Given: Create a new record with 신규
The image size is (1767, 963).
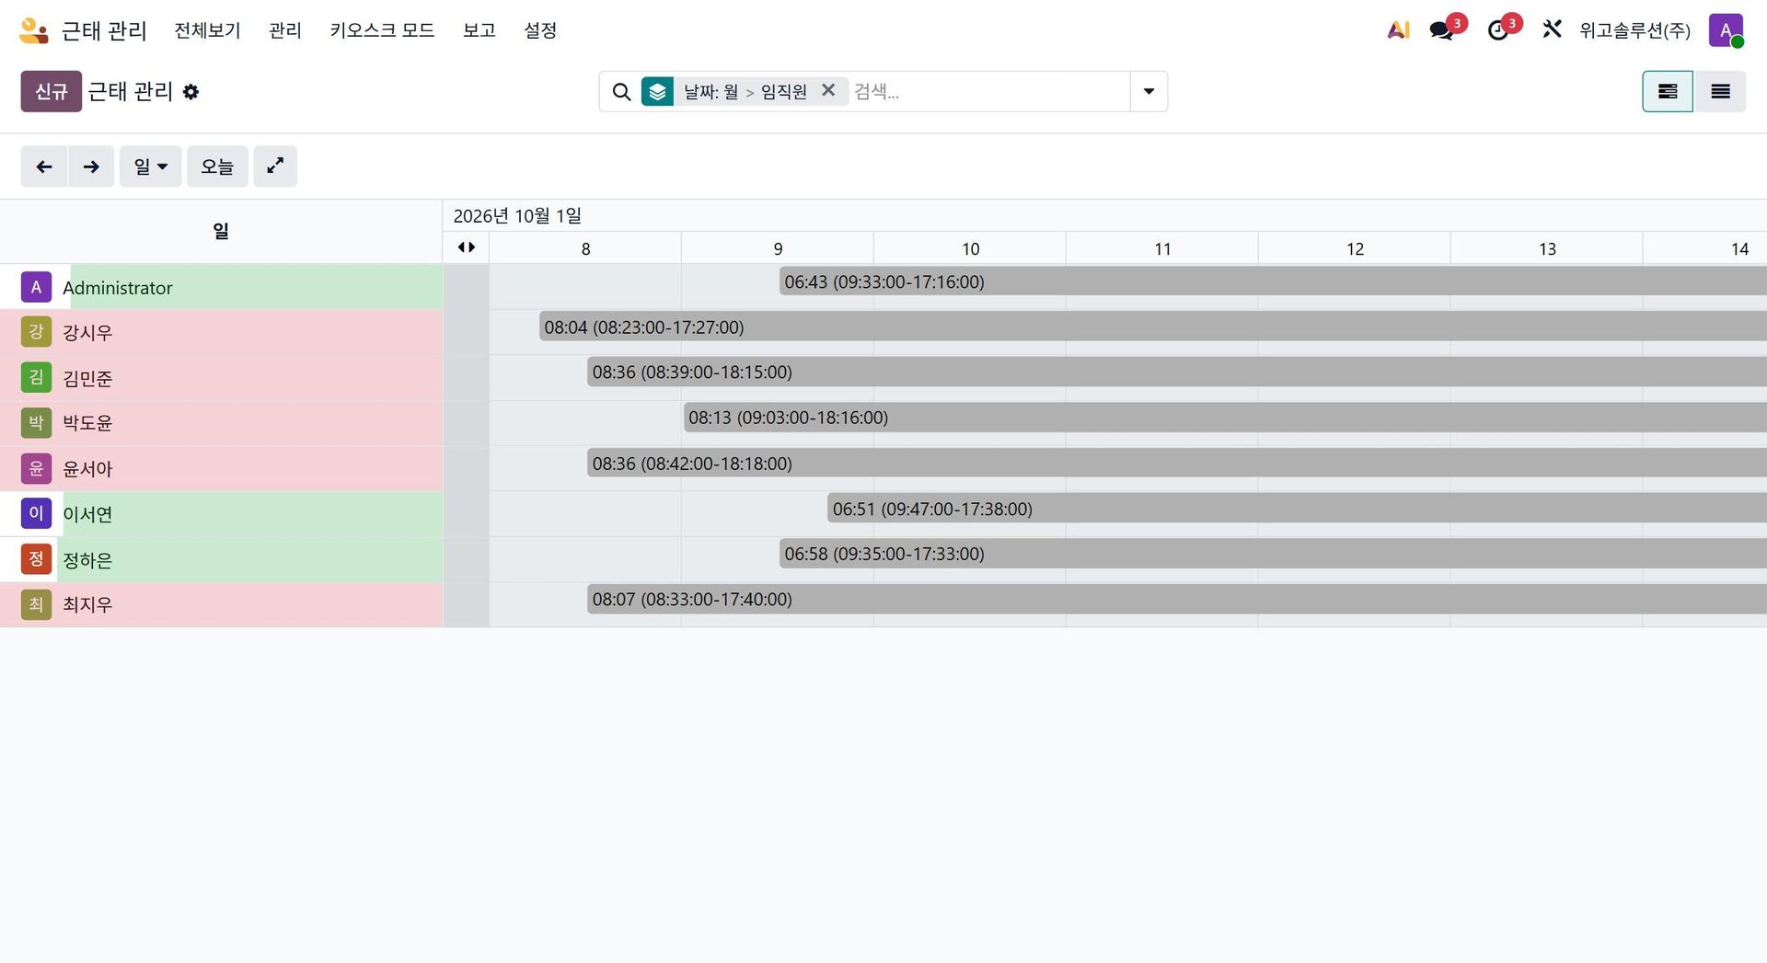Looking at the screenshot, I should coord(52,91).
